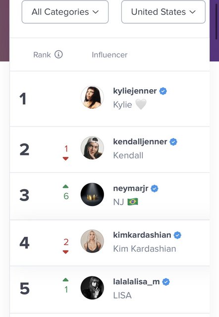Click the green up arrow on rank 3
Viewport: 219px width, 317px height.
point(65,186)
